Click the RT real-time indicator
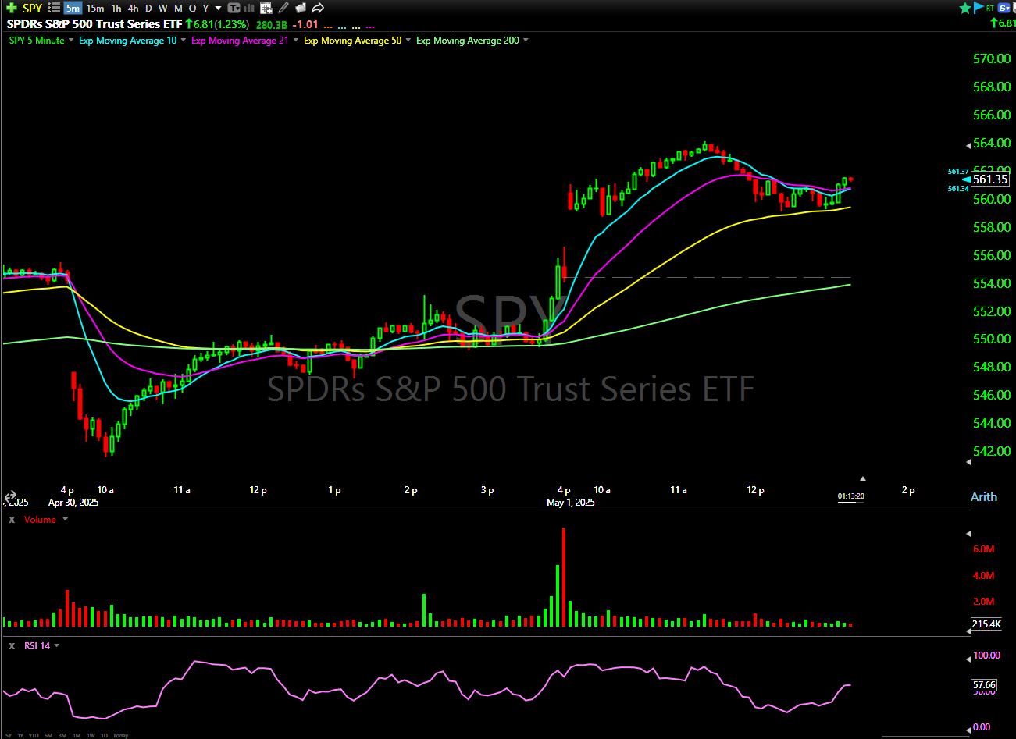This screenshot has height=739, width=1016. (990, 8)
